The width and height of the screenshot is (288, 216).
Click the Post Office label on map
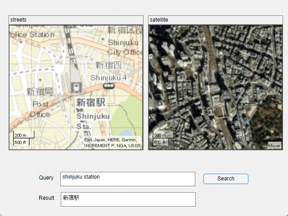click(41, 109)
